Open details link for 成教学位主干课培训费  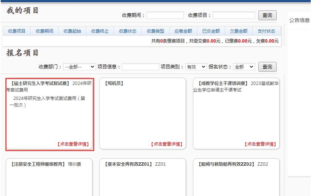[260, 144]
